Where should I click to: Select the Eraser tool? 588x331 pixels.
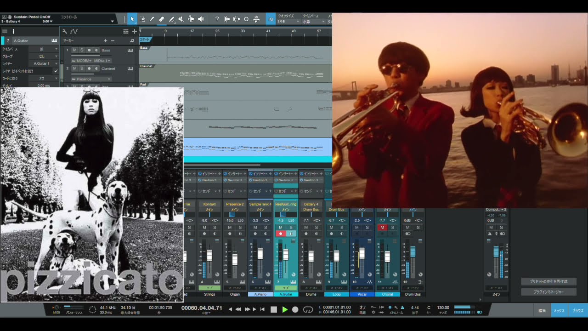(x=161, y=19)
